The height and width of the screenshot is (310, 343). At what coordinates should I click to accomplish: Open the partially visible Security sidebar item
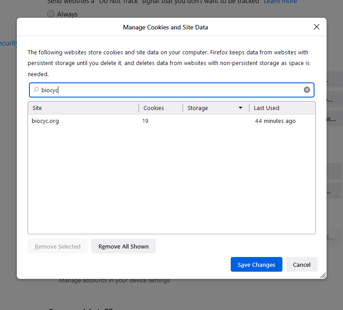[8, 43]
